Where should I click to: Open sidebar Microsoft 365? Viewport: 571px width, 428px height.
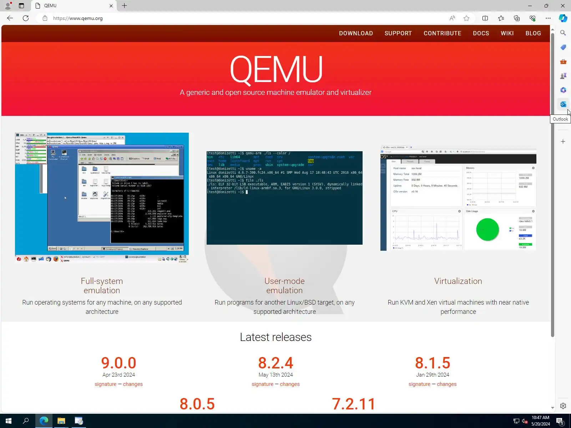pyautogui.click(x=563, y=90)
